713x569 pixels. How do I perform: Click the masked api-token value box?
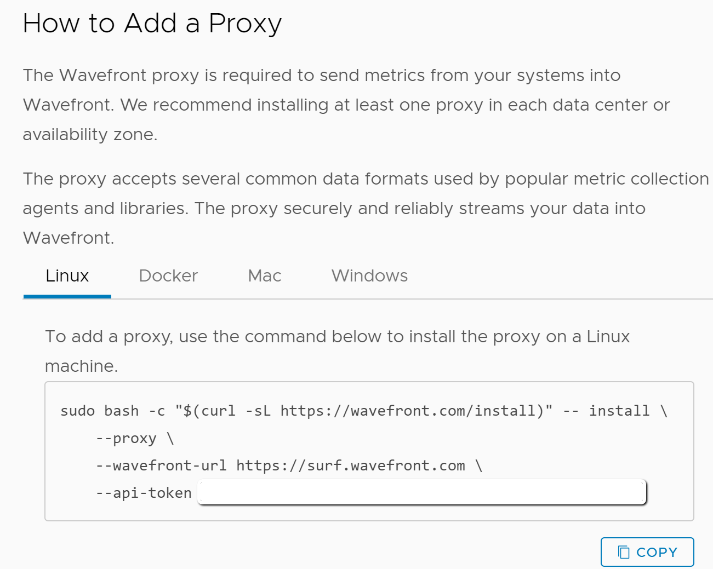(x=422, y=492)
